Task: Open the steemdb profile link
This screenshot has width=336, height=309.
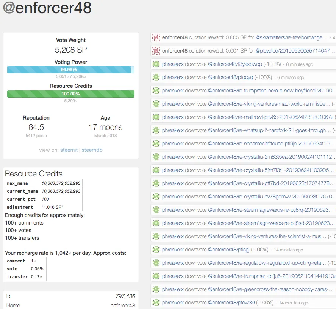Action: pyautogui.click(x=92, y=150)
